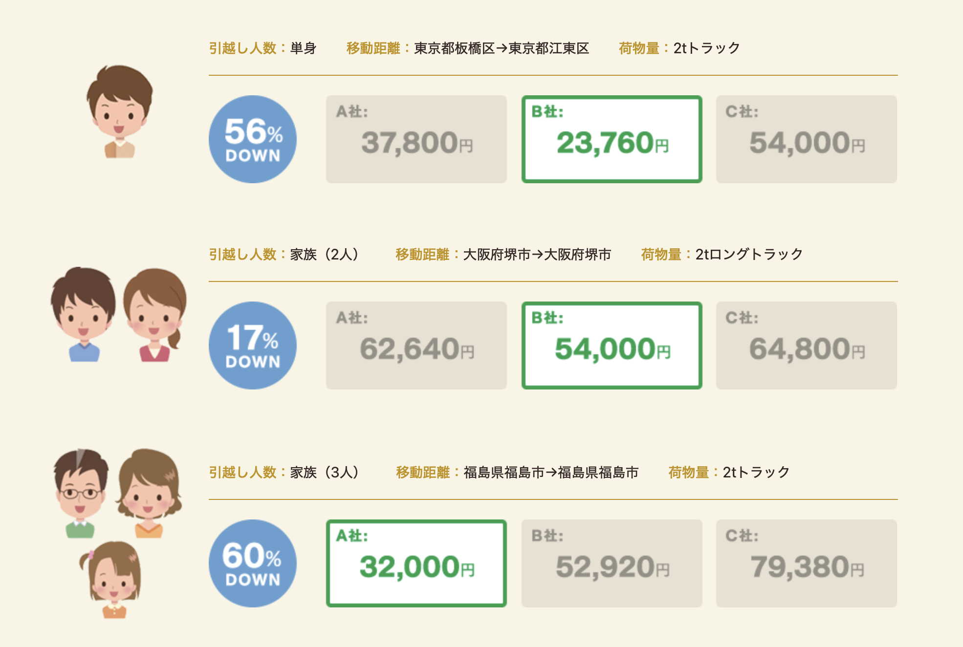
Task: Click the three-person family avatar illustration
Action: pos(117,533)
